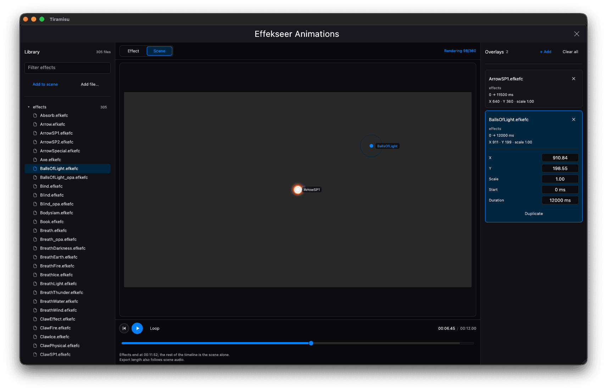
Task: Remove the BallsOfLight.efkefc overlay card
Action: tap(574, 119)
